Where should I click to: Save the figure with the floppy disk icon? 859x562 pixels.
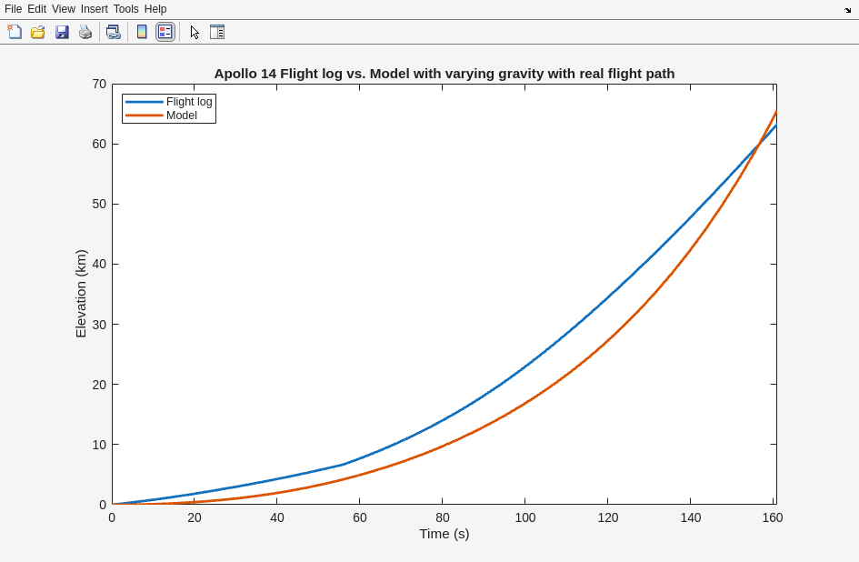[62, 32]
